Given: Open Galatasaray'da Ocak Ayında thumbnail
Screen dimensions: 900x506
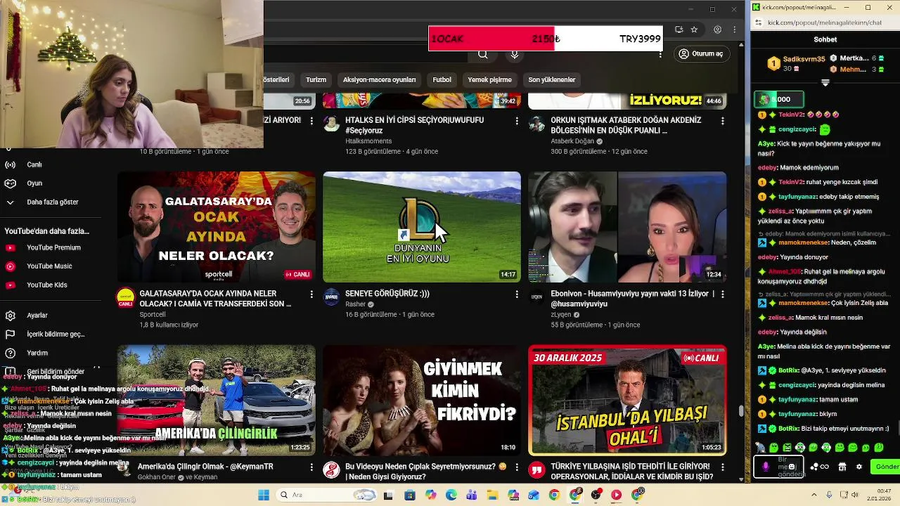Looking at the screenshot, I should click(217, 227).
